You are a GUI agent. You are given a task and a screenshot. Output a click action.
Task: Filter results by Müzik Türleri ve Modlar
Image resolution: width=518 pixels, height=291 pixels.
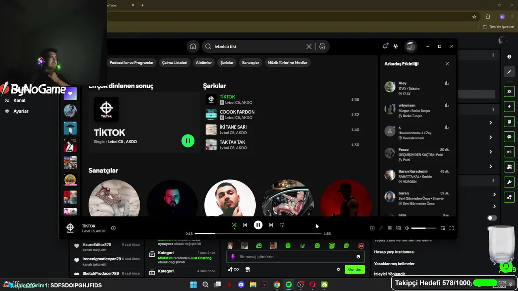point(287,63)
